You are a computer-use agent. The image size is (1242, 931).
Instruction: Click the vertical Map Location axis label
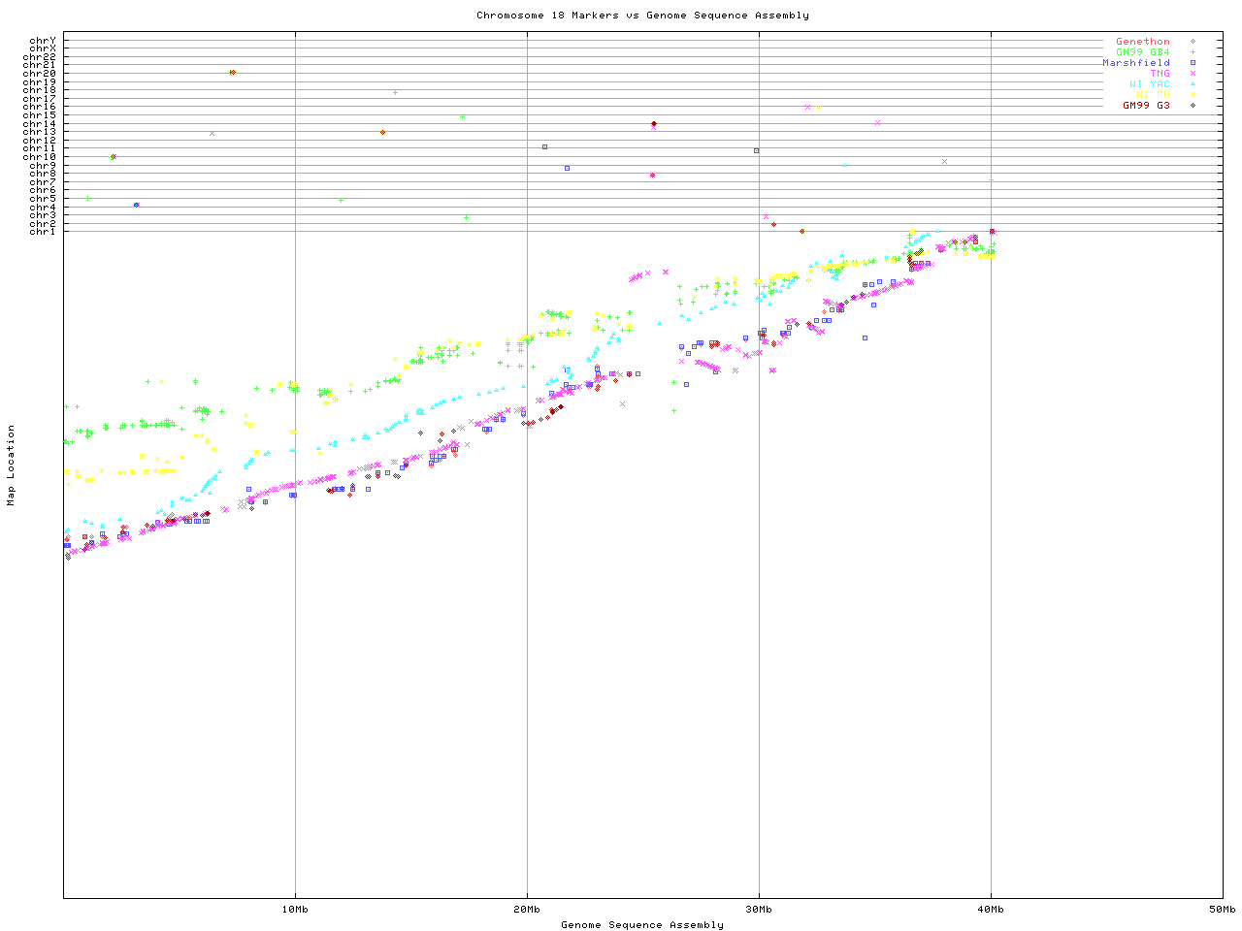12,465
